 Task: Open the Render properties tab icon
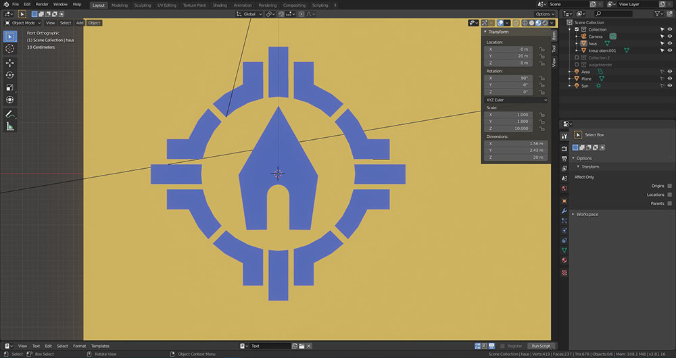point(564,149)
